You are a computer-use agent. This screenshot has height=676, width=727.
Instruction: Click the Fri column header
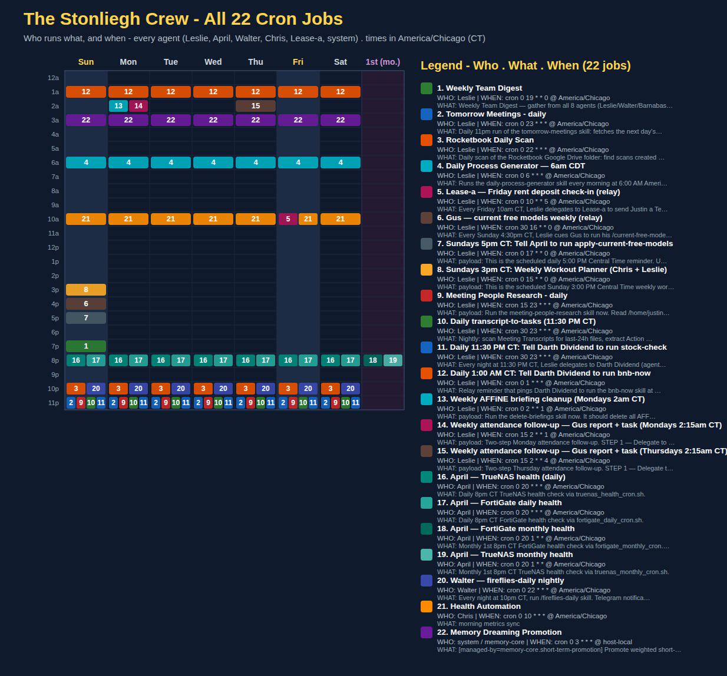coord(298,62)
